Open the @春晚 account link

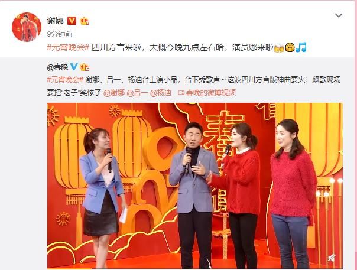[x=57, y=67]
